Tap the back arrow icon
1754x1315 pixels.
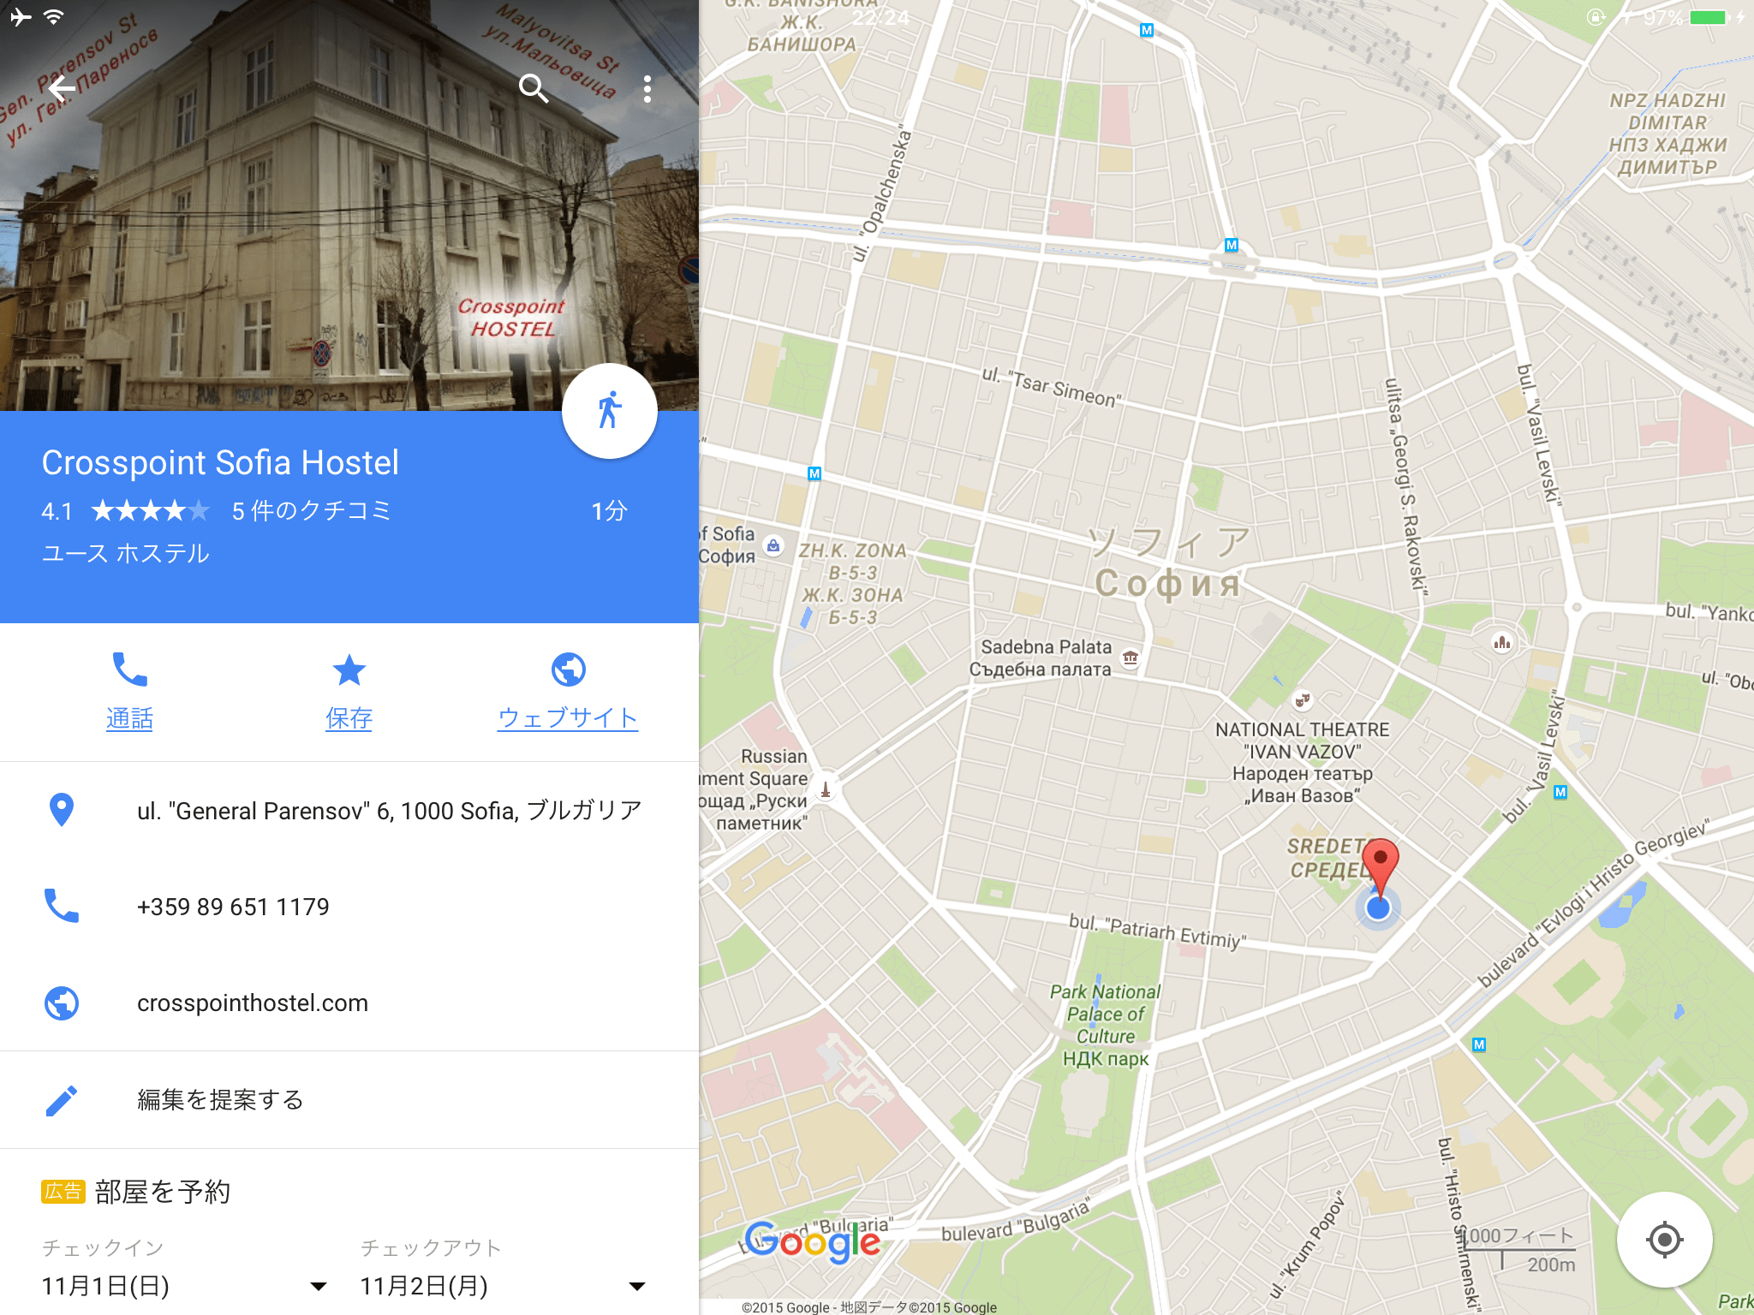(62, 88)
